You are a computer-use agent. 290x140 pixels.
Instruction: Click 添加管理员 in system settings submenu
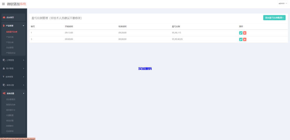(x=11, y=100)
